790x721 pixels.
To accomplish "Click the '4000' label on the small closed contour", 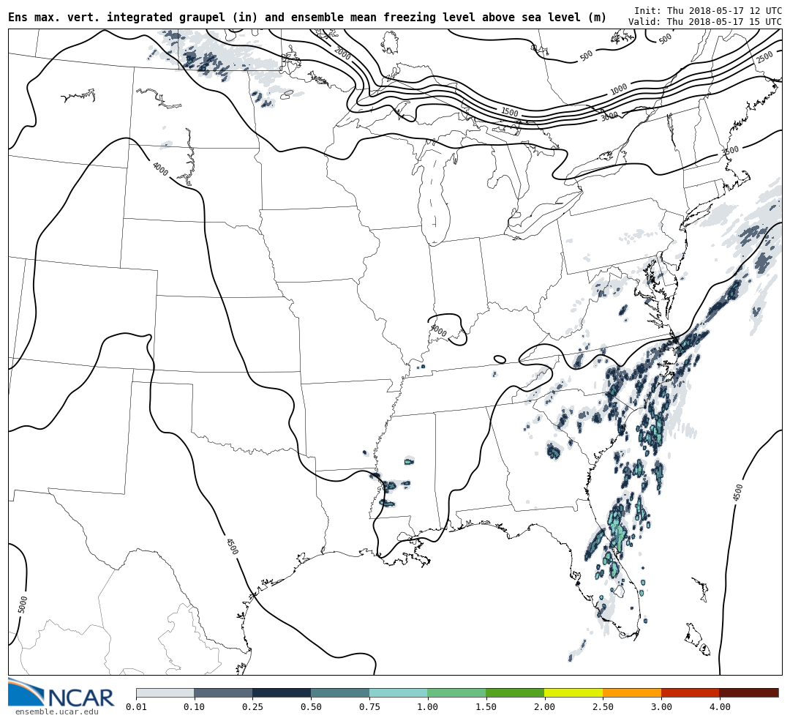I will pyautogui.click(x=438, y=332).
